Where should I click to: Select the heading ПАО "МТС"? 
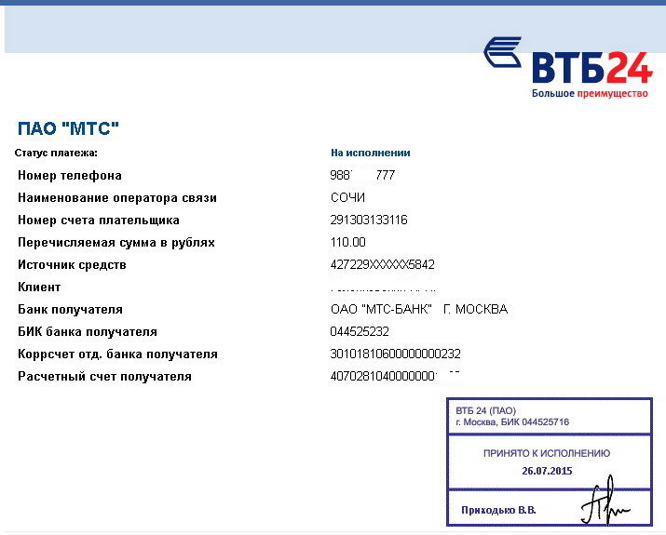[68, 128]
